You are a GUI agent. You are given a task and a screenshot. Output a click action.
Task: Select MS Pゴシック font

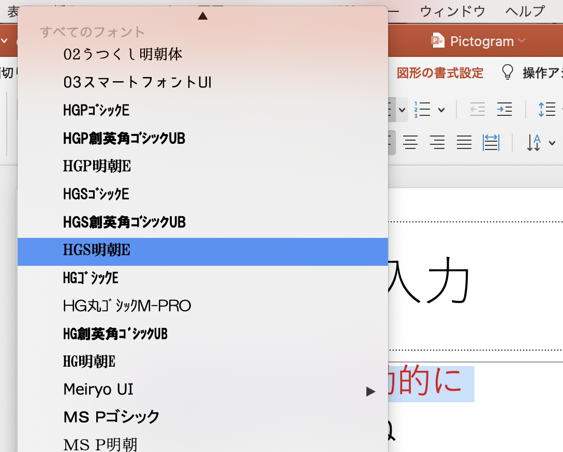click(203, 417)
